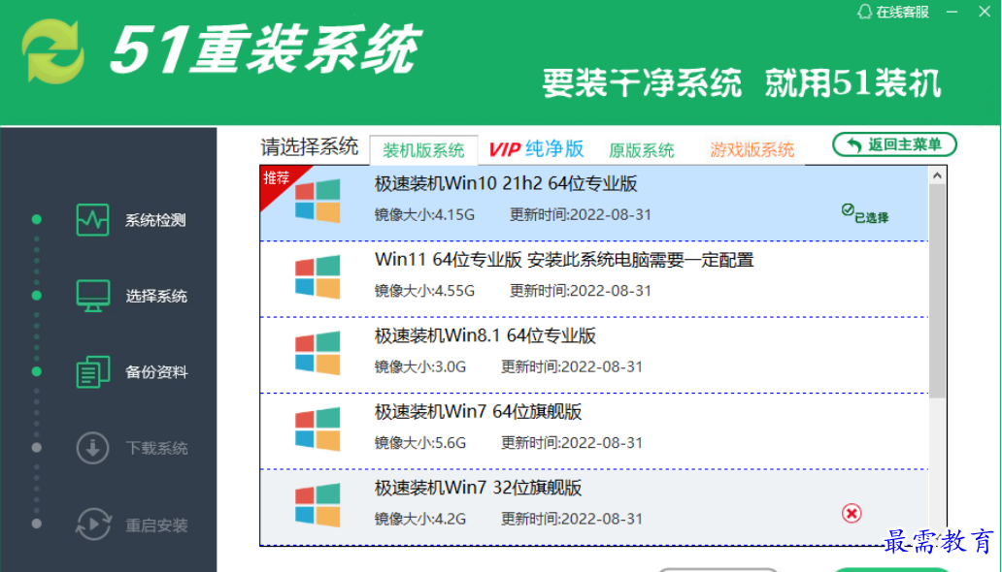The image size is (1002, 572).
Task: Click update date of Win11 row
Action: pyautogui.click(x=581, y=291)
